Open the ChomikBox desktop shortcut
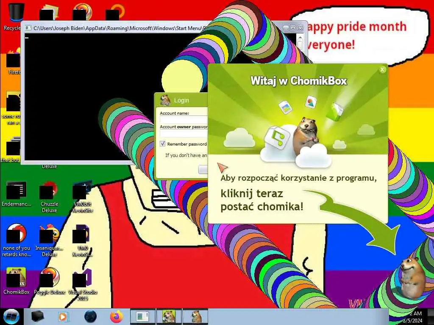 16,281
